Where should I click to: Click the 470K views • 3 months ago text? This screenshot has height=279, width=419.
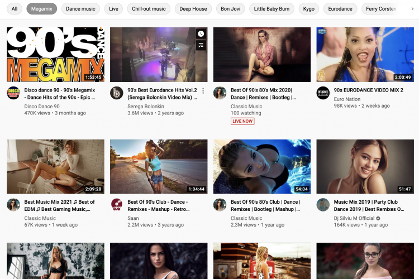coord(55,113)
